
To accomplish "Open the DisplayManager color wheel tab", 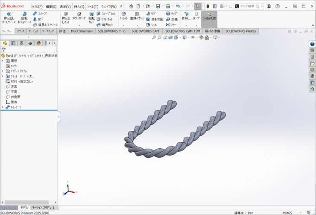I will tap(38, 43).
